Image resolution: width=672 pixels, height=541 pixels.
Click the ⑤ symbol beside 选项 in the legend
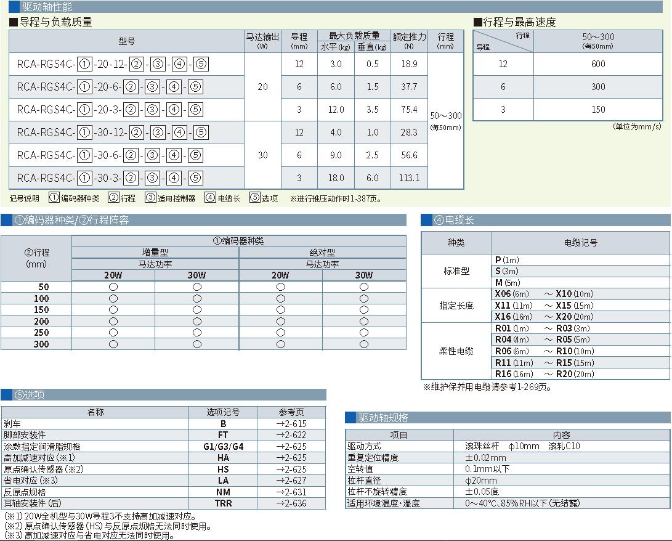click(255, 198)
